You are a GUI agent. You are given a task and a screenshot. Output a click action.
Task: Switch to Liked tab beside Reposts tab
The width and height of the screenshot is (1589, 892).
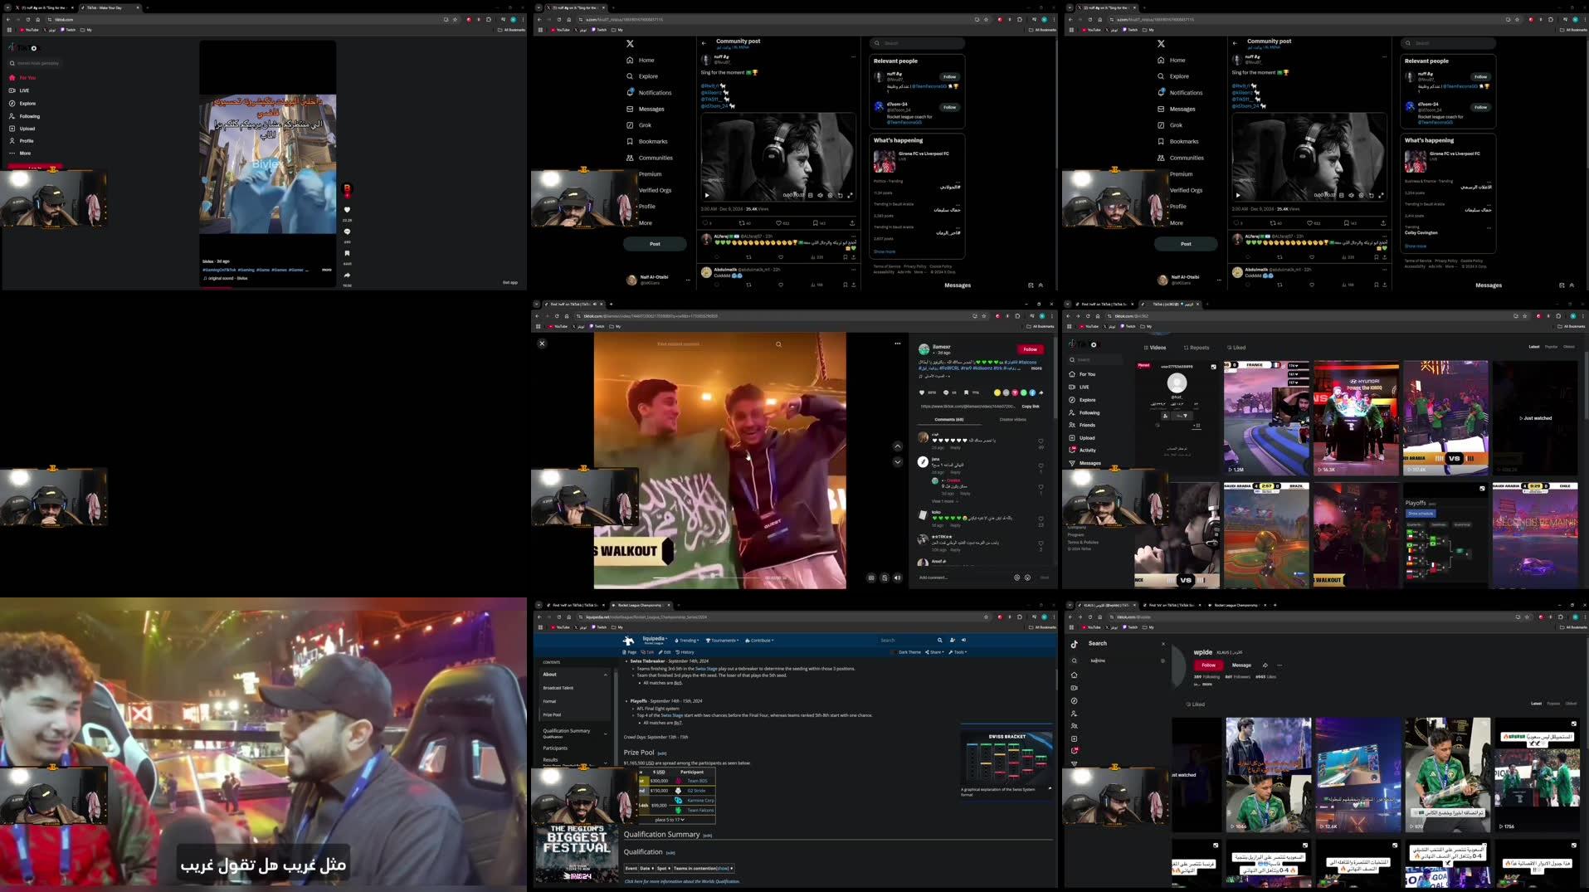pos(1236,348)
